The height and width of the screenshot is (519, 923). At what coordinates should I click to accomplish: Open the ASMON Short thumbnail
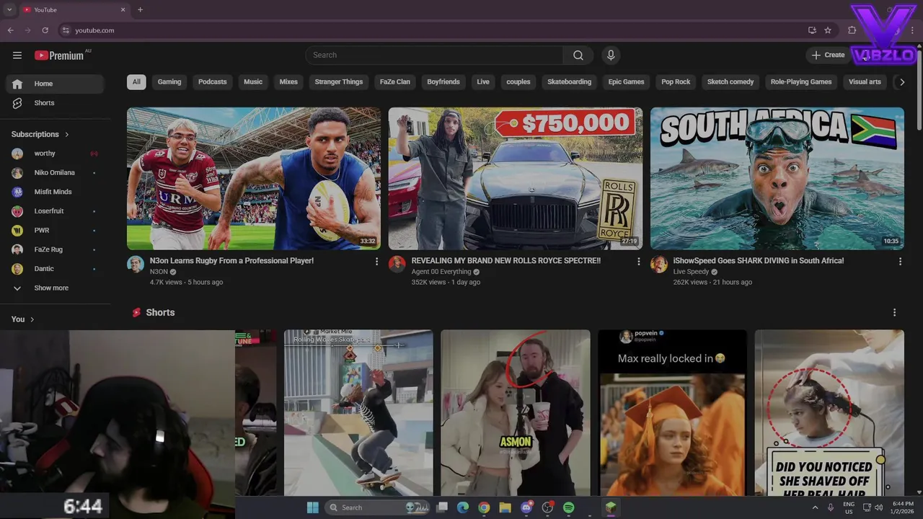pyautogui.click(x=516, y=412)
